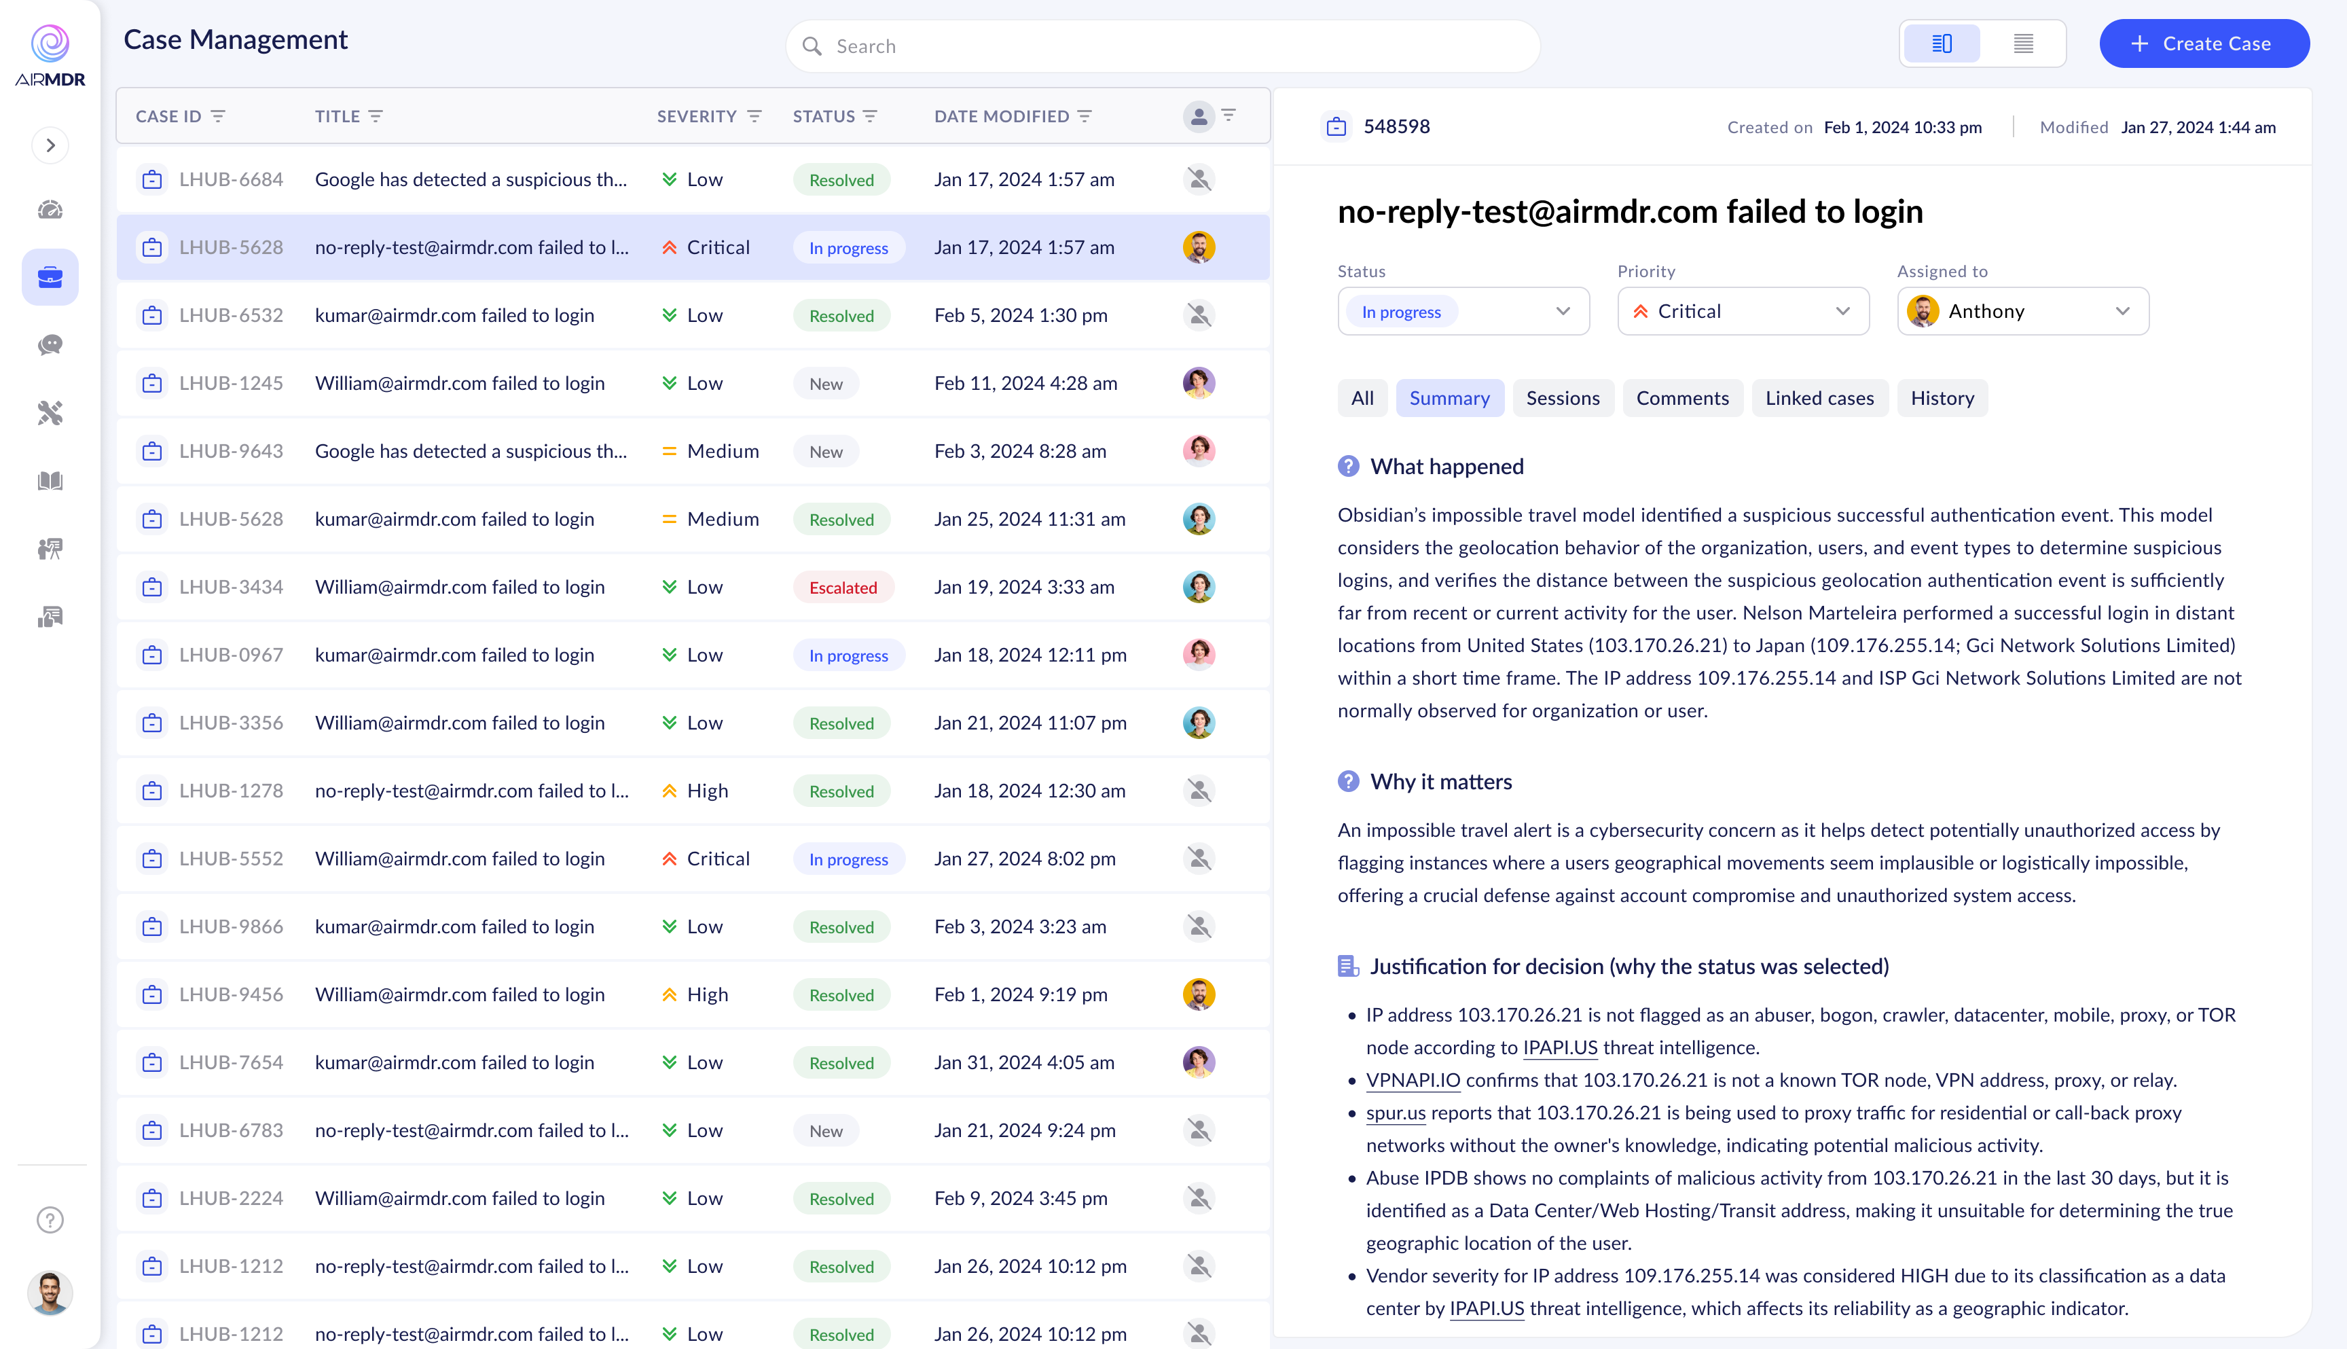This screenshot has width=2347, height=1349.
Task: Open the IPAPI.US threat intelligence link
Action: pyautogui.click(x=1560, y=1048)
